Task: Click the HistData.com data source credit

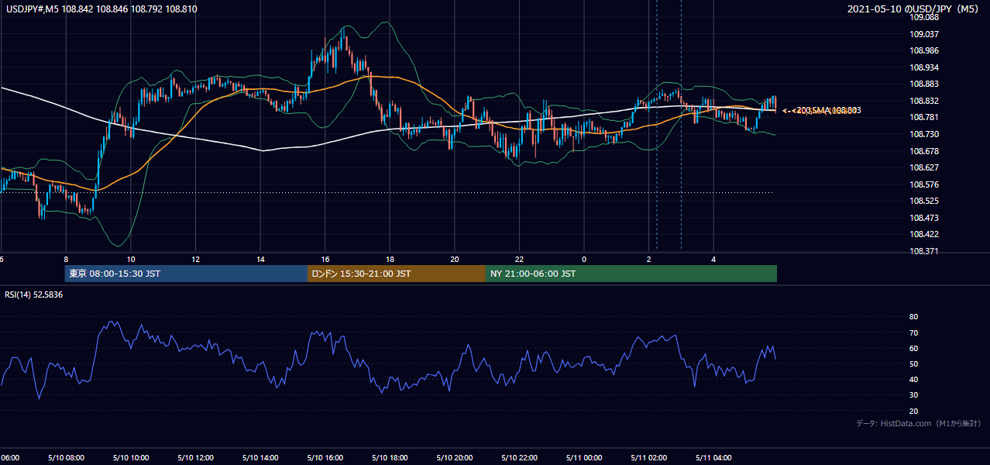Action: tap(918, 424)
